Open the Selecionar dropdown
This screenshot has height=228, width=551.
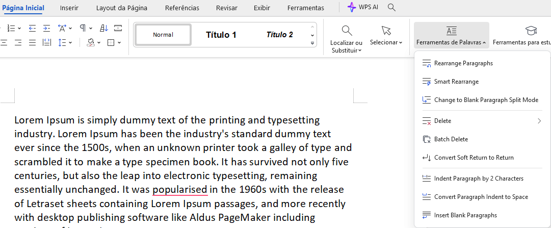(386, 35)
